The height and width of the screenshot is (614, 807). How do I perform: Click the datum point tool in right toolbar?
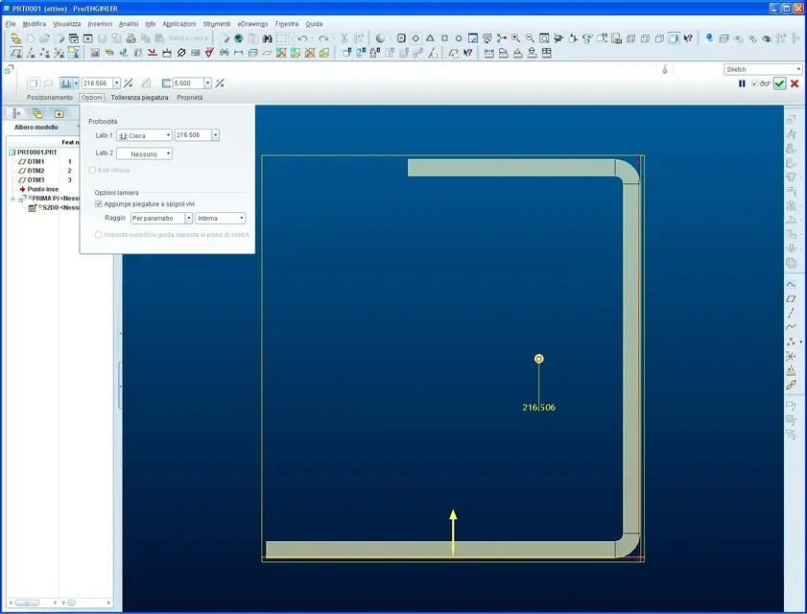(x=791, y=342)
